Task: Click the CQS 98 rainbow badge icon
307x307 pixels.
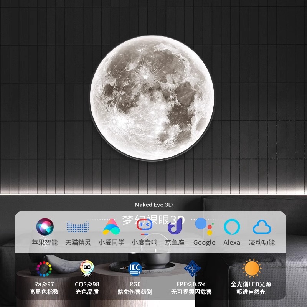Action: point(87,268)
